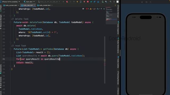
Task: Open the Flutter Inspector side panel
Action: pyautogui.click(x=118, y=28)
